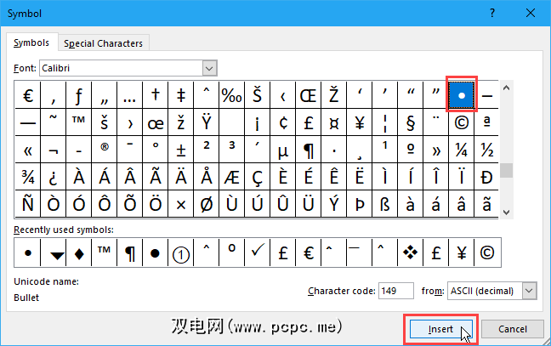Select the Ç symbol
The image size is (551, 346).
258,177
